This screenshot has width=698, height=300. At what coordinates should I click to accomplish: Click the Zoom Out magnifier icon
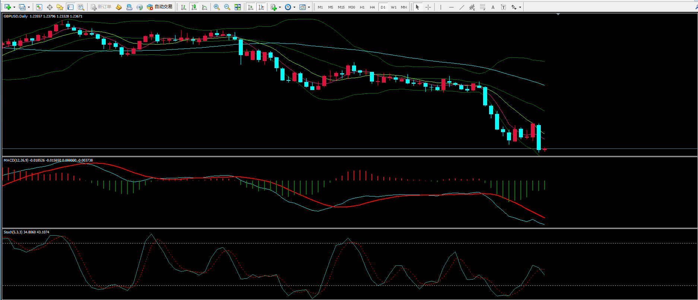click(227, 7)
